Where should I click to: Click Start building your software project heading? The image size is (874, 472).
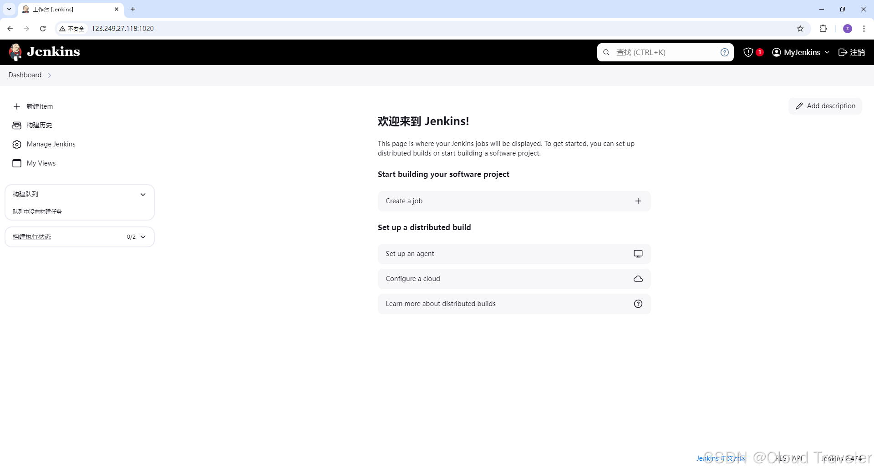(x=443, y=174)
